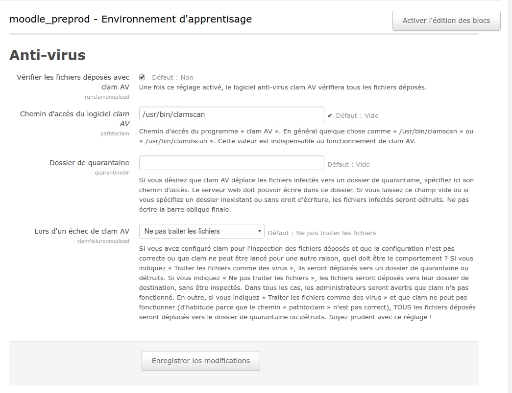Save changes with Enregistrer les modifications
This screenshot has height=393, width=512.
click(x=200, y=361)
